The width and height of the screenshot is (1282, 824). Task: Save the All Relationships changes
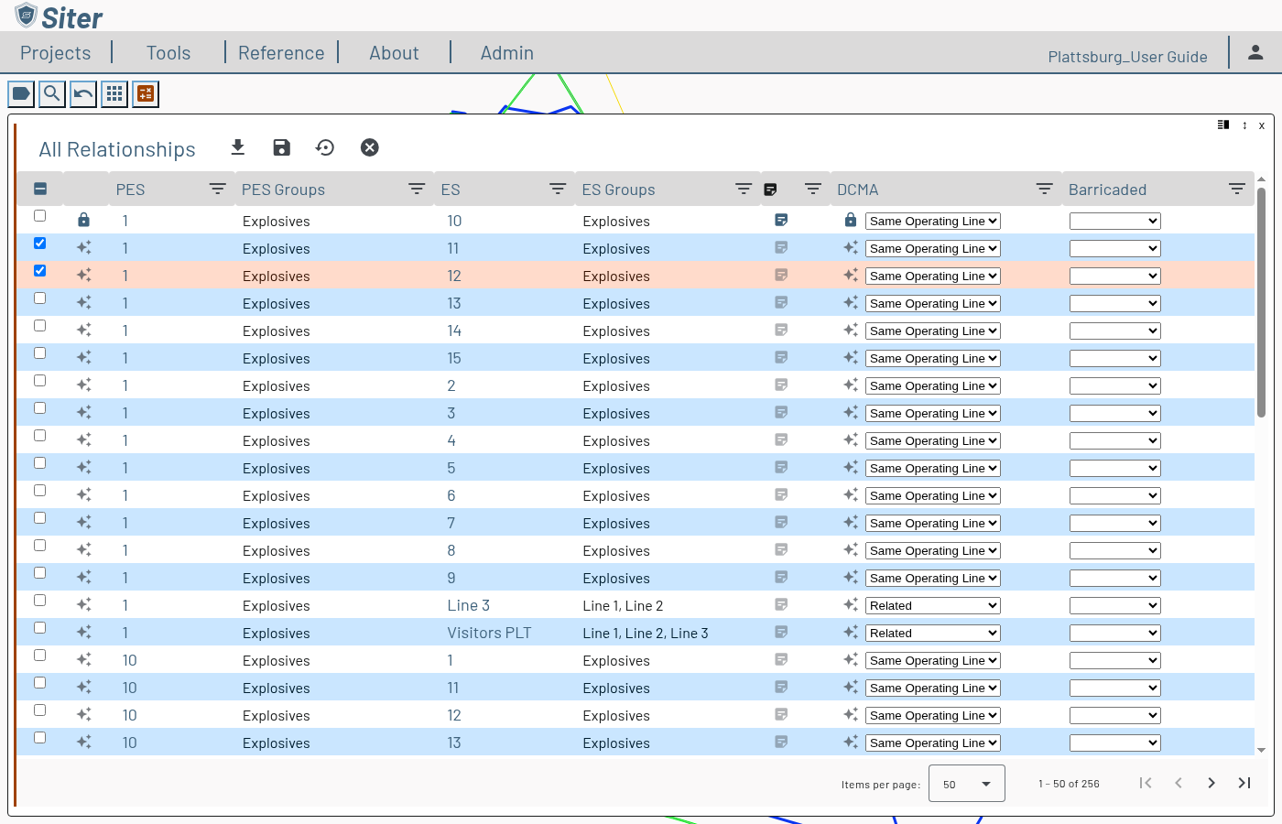(x=282, y=147)
